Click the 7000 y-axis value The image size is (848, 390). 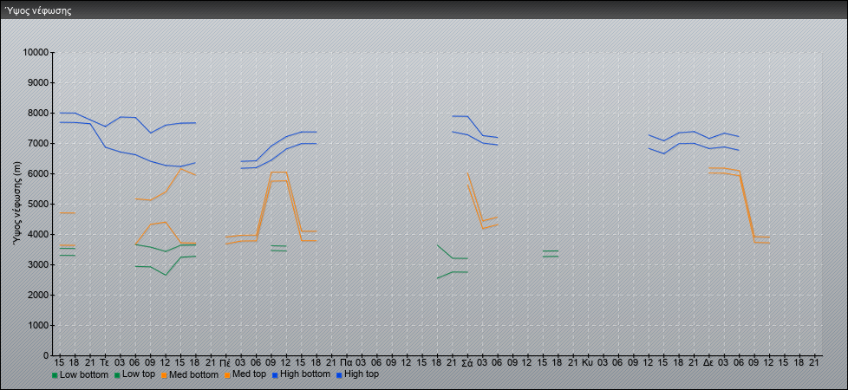(38, 144)
